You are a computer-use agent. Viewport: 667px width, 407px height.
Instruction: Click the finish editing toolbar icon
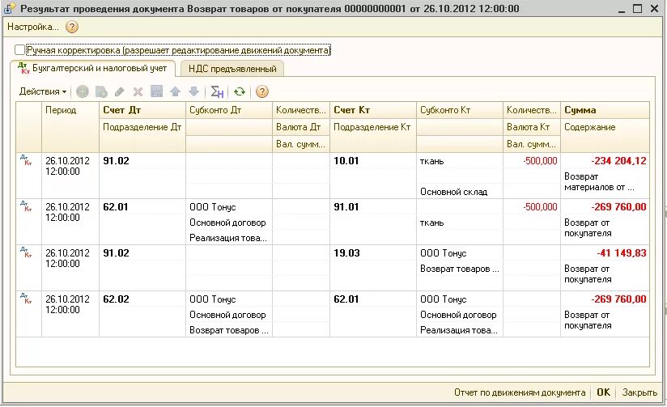tap(156, 91)
